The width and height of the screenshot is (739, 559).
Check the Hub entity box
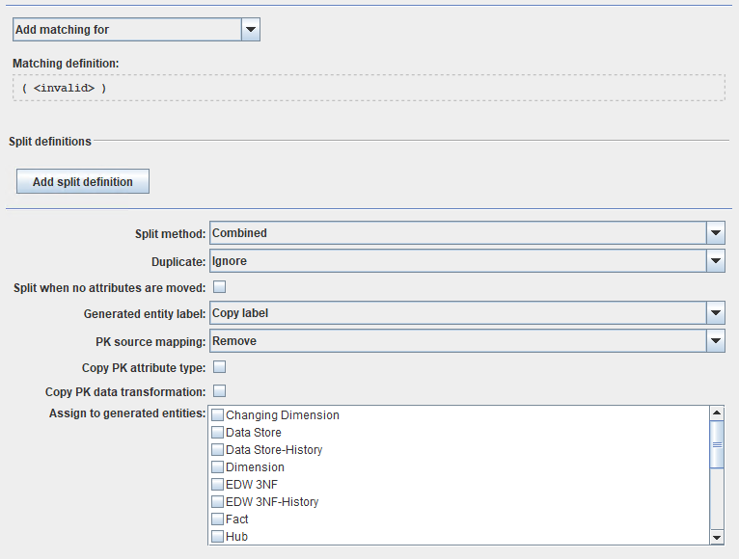pyautogui.click(x=218, y=537)
